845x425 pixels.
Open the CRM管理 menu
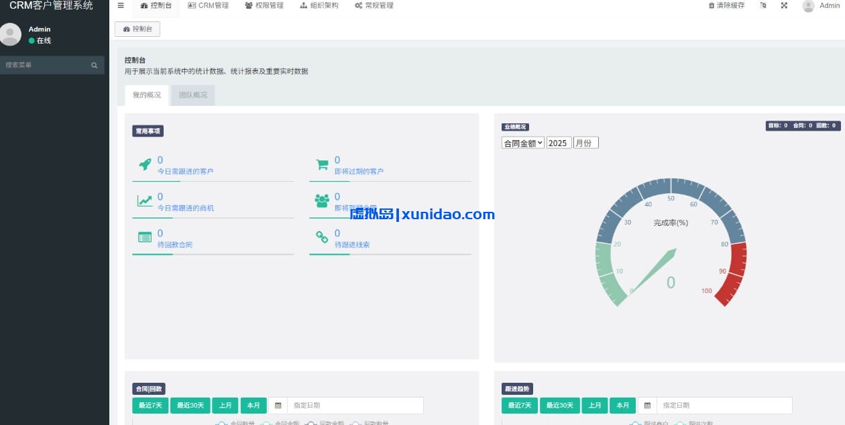209,5
